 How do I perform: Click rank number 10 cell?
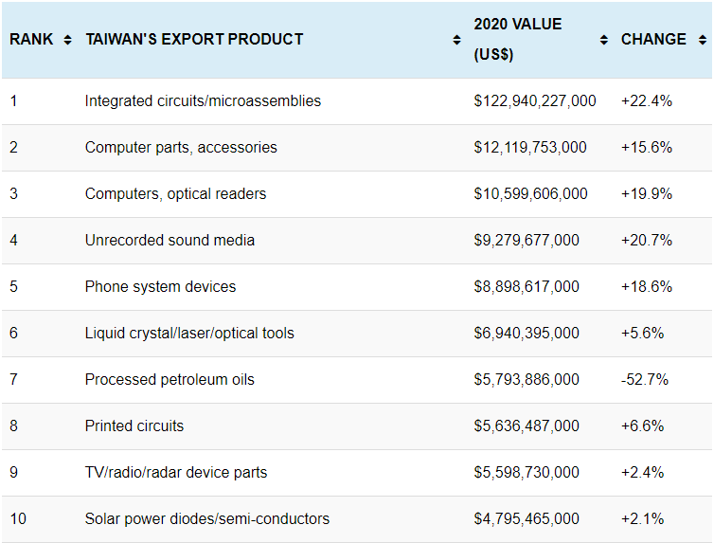18,519
